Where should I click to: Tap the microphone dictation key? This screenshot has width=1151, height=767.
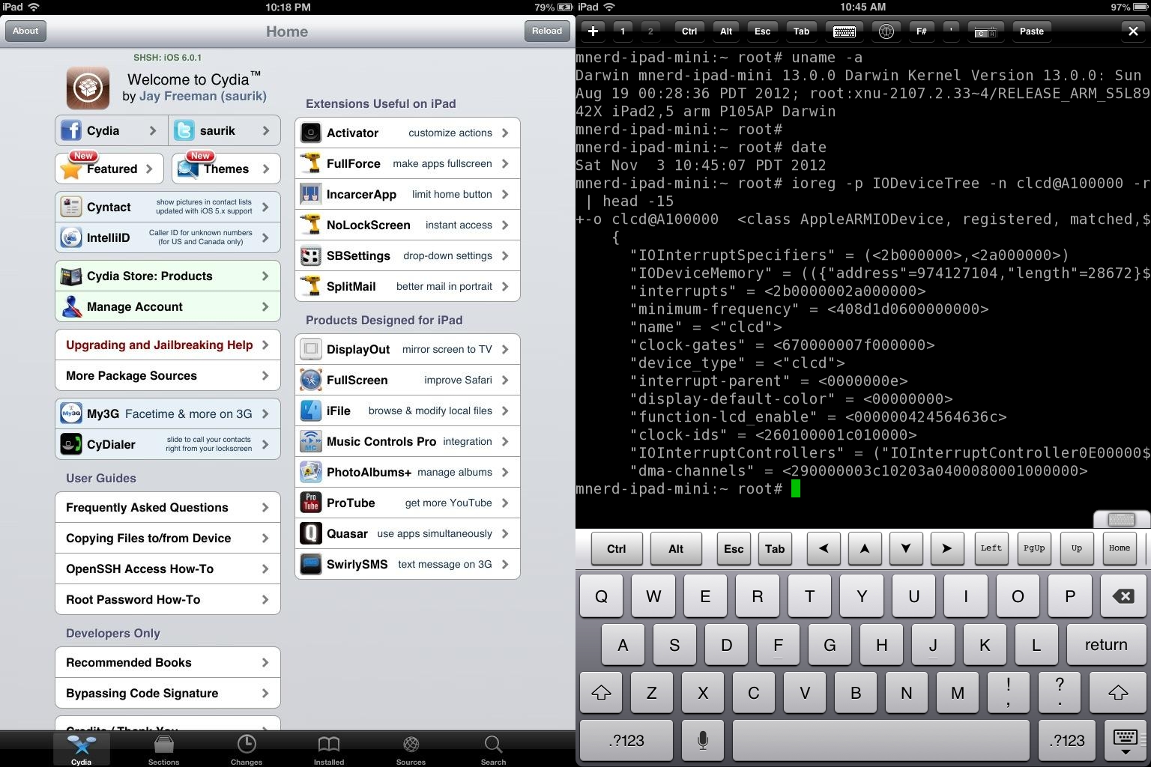(x=703, y=741)
